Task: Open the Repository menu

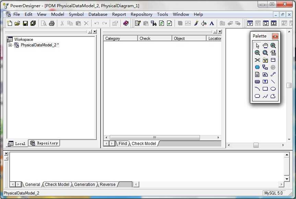Action: click(x=141, y=14)
